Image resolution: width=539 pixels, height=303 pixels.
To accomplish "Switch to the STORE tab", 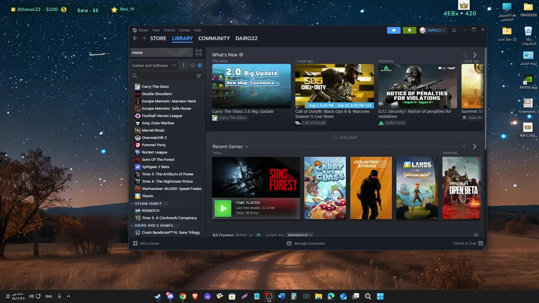I will 158,38.
